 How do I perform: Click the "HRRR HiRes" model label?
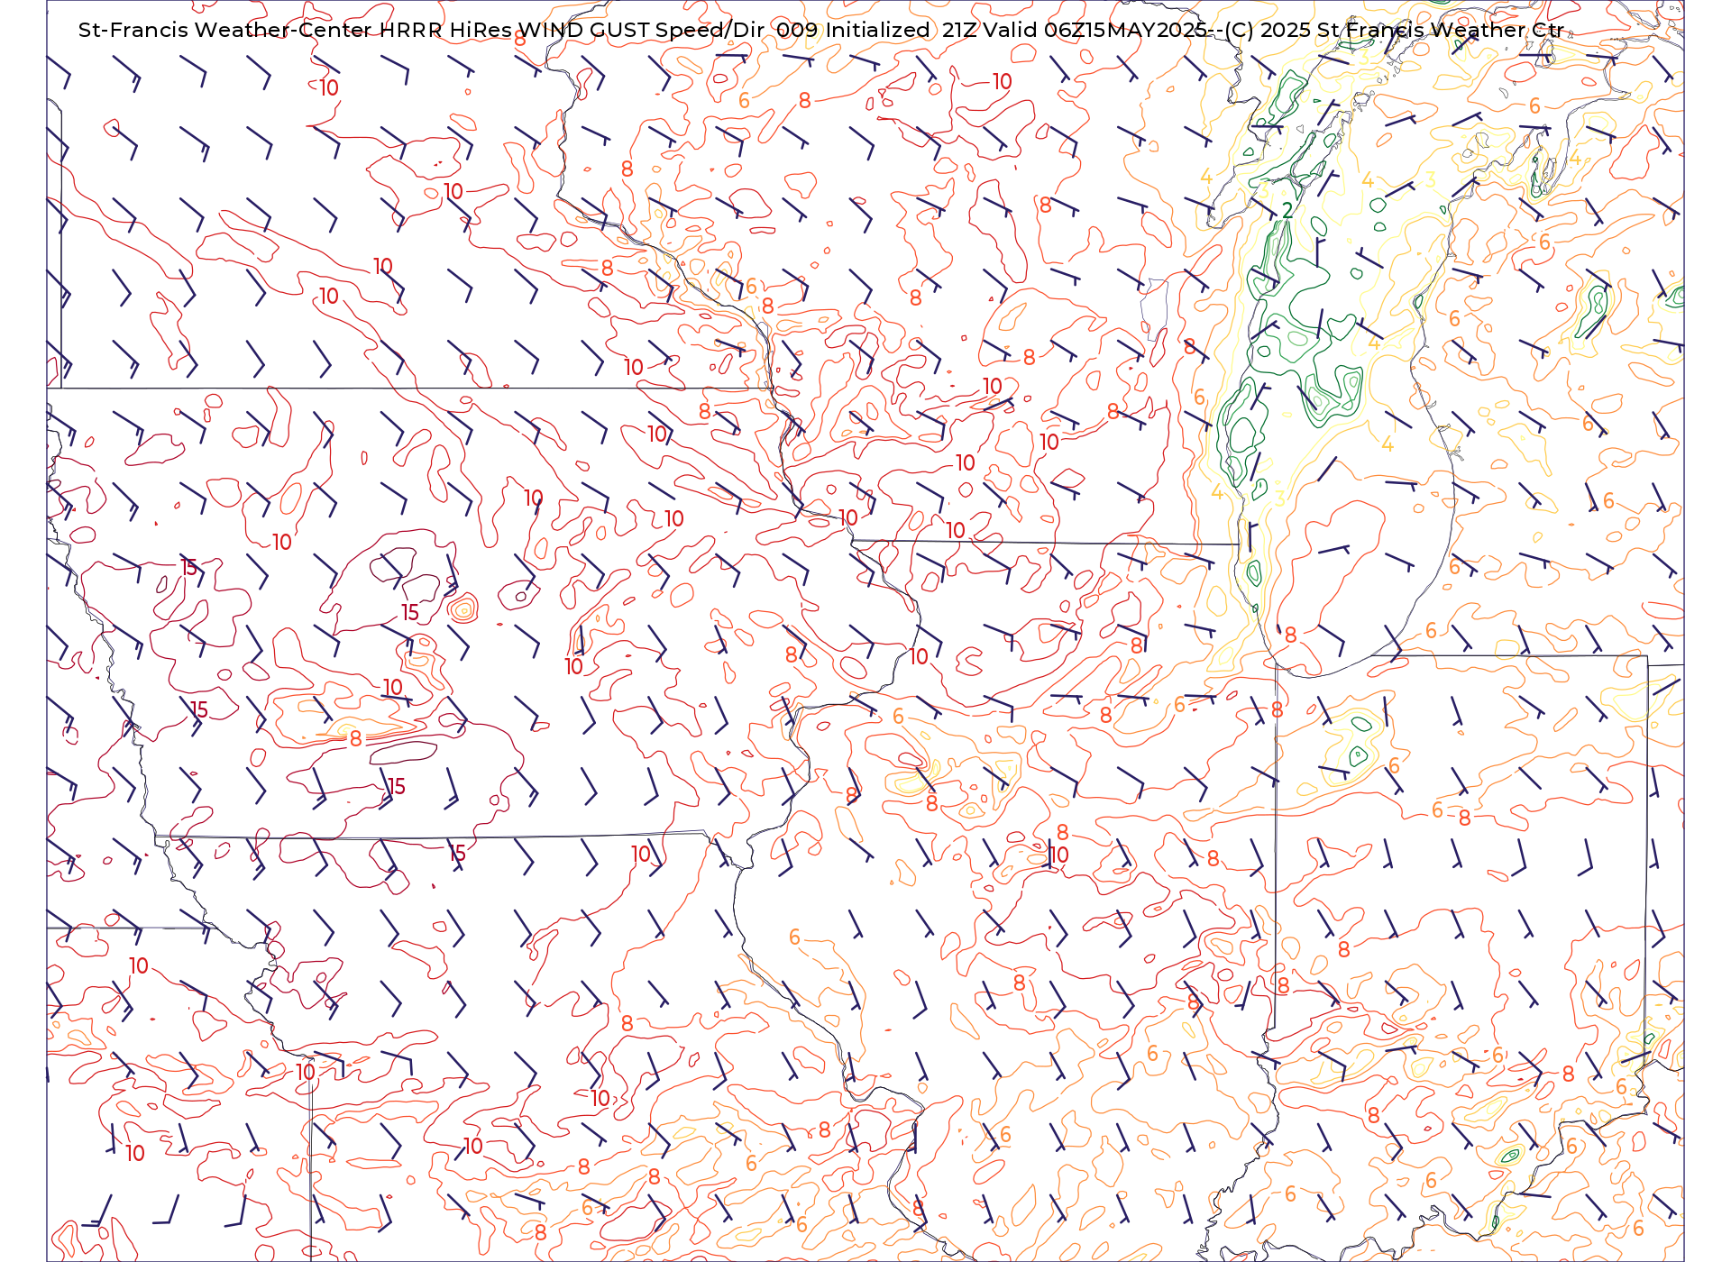(x=445, y=30)
